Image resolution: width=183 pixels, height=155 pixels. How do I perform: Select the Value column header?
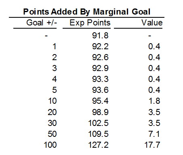tap(152, 23)
